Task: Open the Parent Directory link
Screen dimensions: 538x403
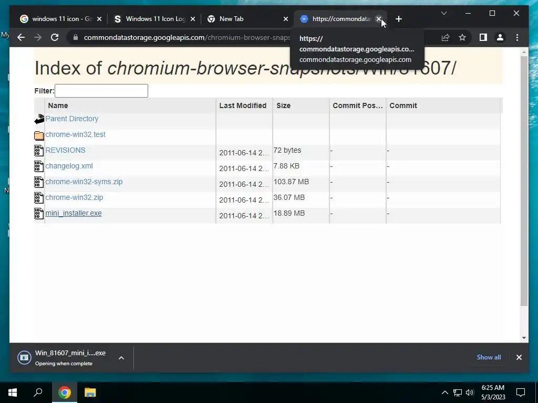Action: point(71,119)
